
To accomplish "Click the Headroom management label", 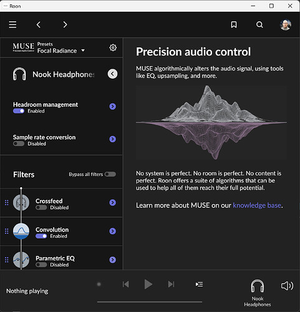I will (46, 104).
